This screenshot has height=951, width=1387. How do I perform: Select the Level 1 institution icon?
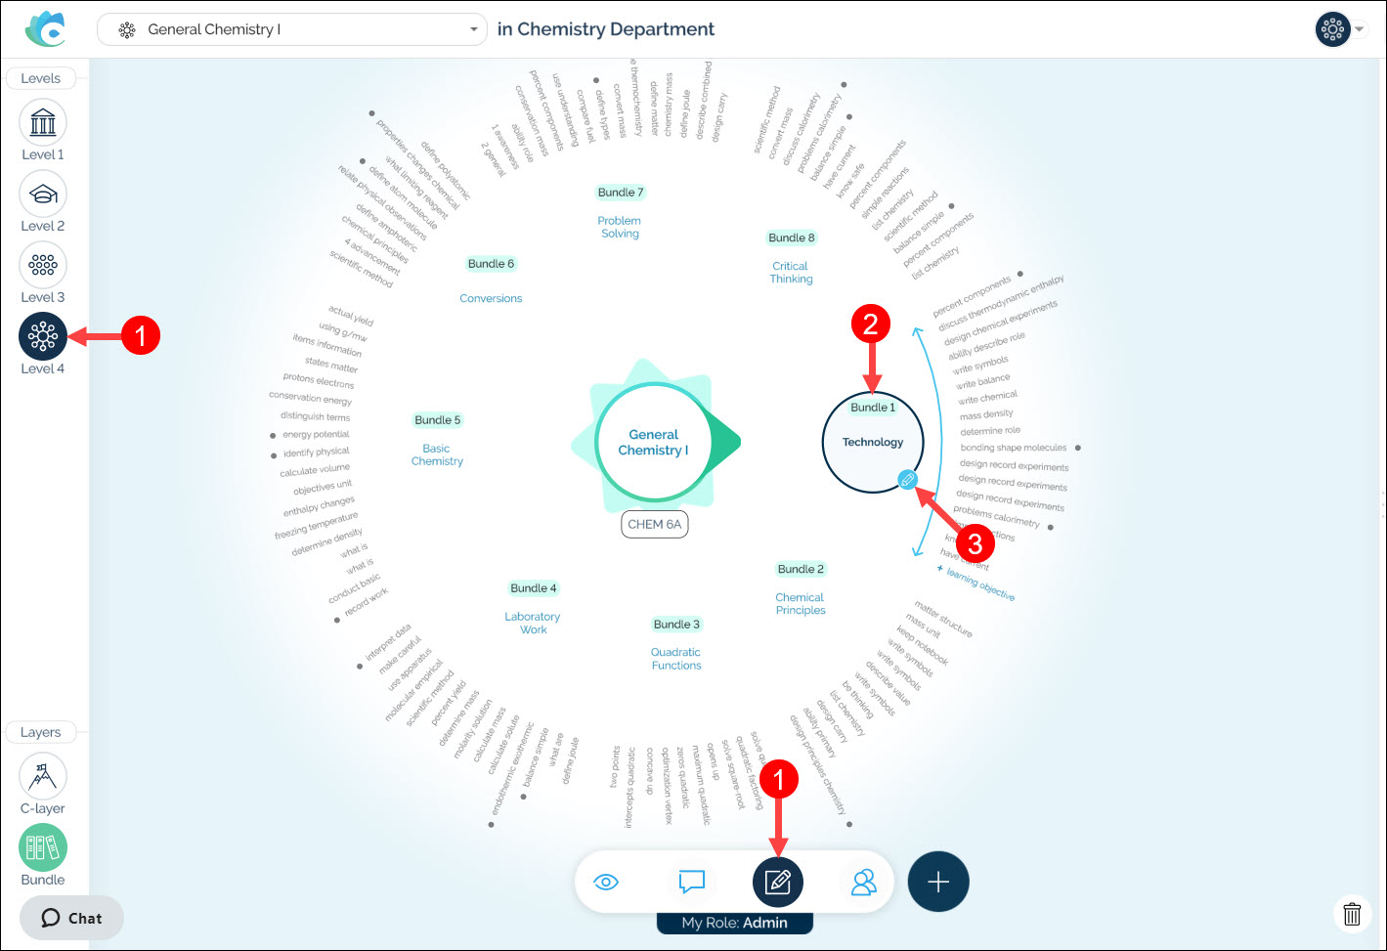pos(43,123)
